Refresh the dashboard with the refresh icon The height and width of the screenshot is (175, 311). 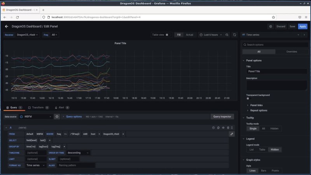point(234,35)
